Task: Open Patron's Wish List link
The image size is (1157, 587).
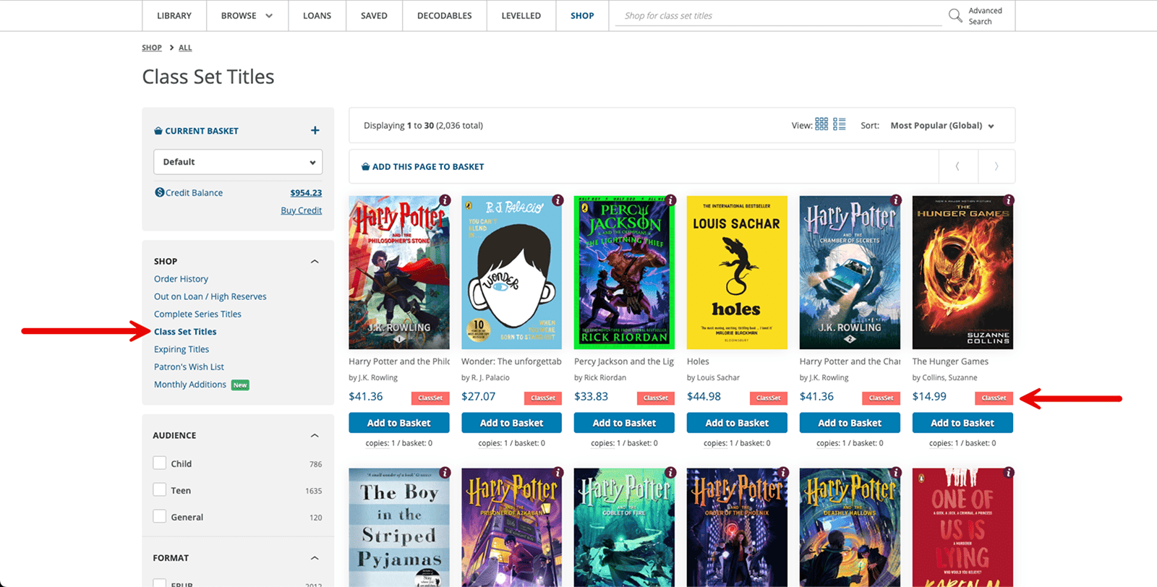Action: 189,367
